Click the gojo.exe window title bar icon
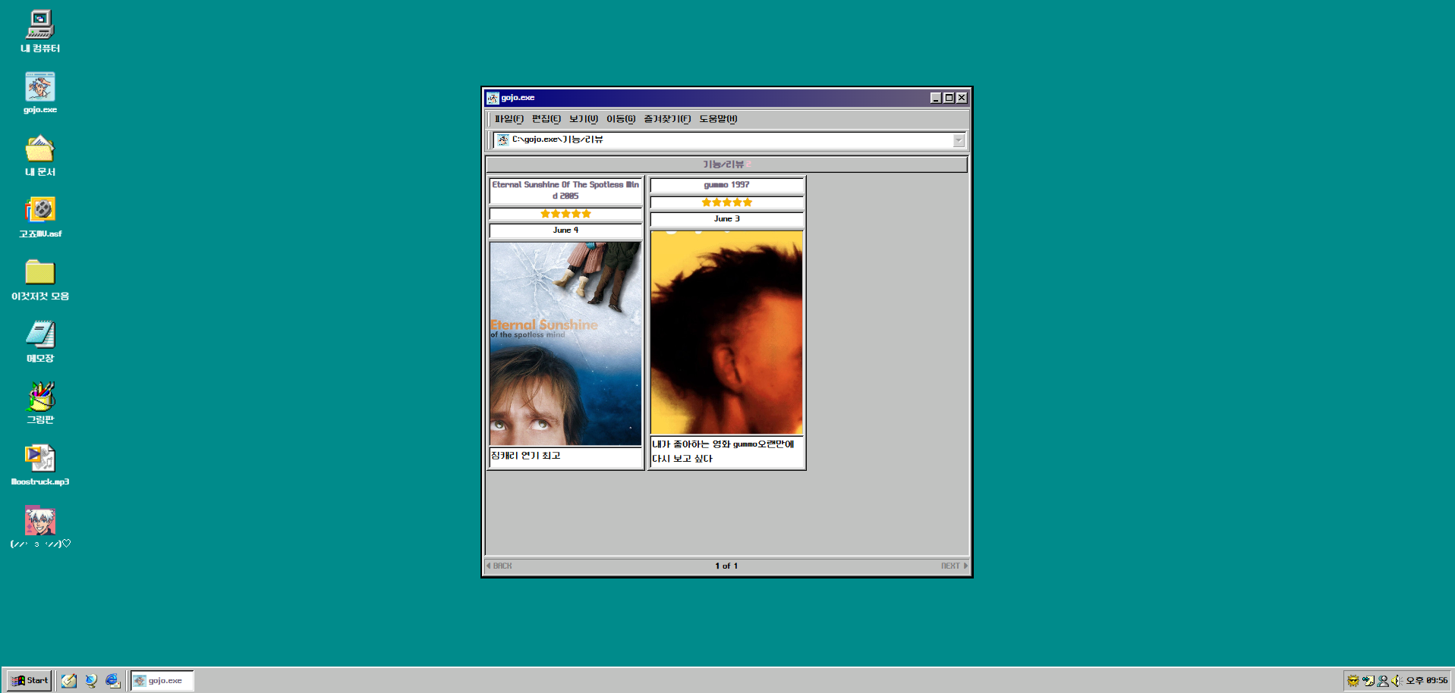1455x693 pixels. (x=493, y=98)
